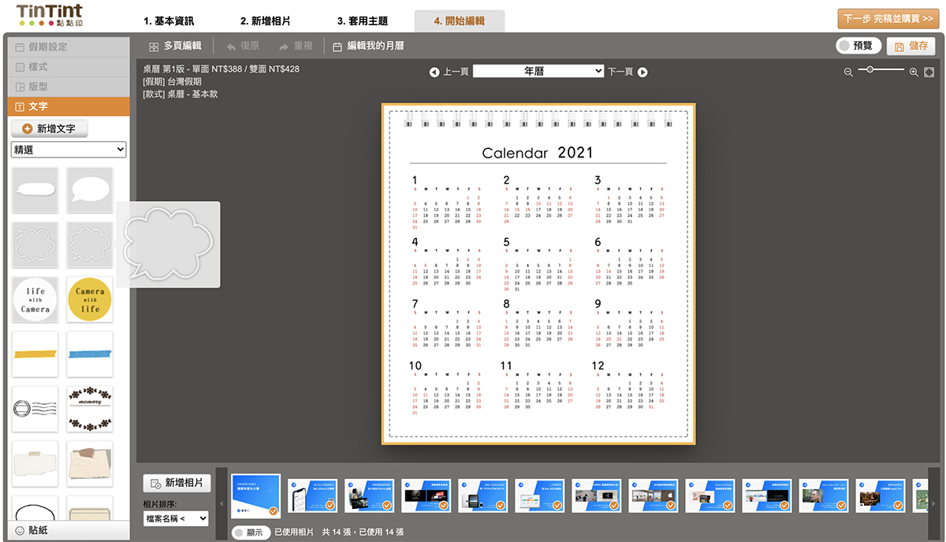The image size is (946, 542).
Task: Click month 1 in the calendar
Action: pos(448,202)
